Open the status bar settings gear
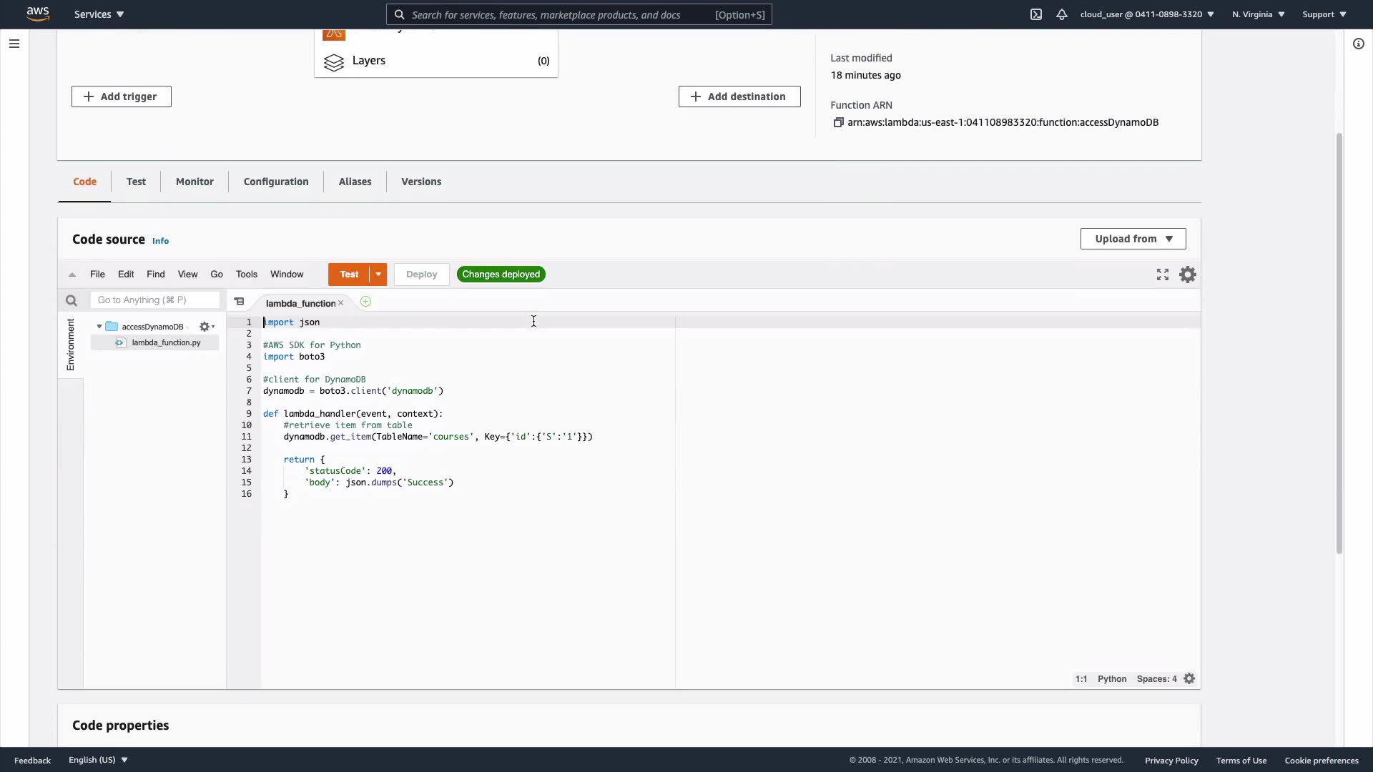1373x772 pixels. click(x=1189, y=679)
